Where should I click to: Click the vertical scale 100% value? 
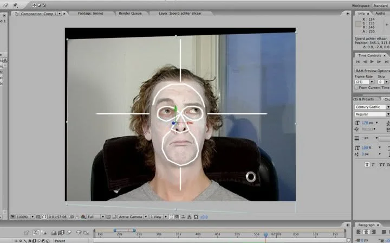365,148
